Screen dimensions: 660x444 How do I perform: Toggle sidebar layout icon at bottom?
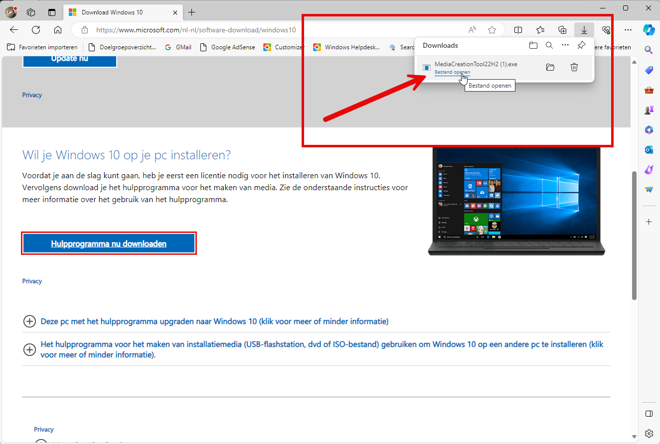(649, 414)
